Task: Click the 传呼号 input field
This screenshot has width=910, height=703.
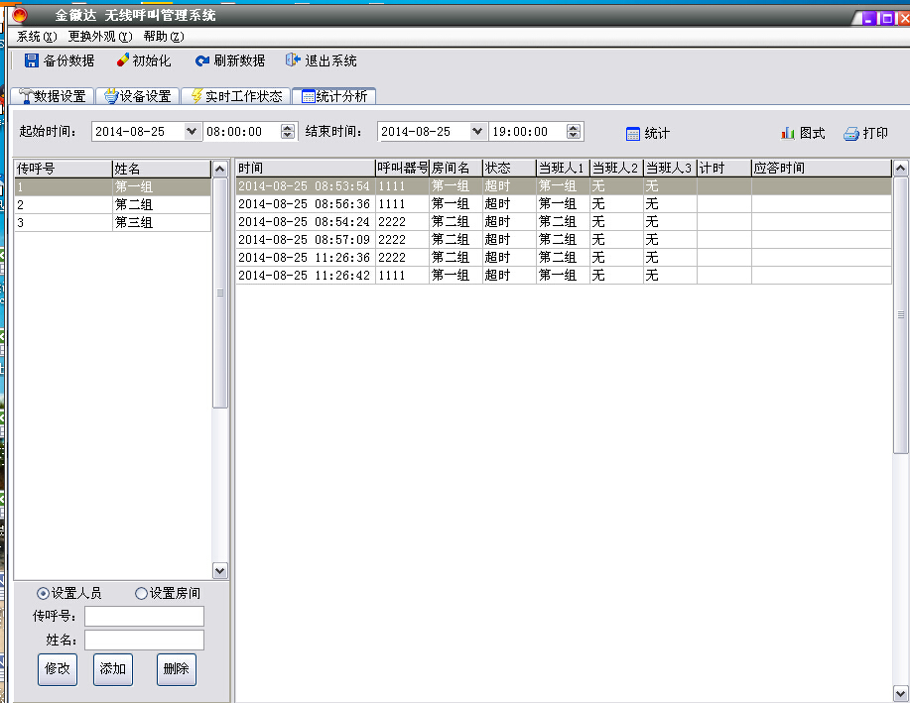Action: pos(145,616)
